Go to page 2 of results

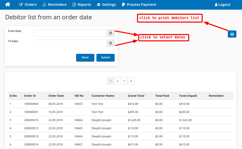117,81
